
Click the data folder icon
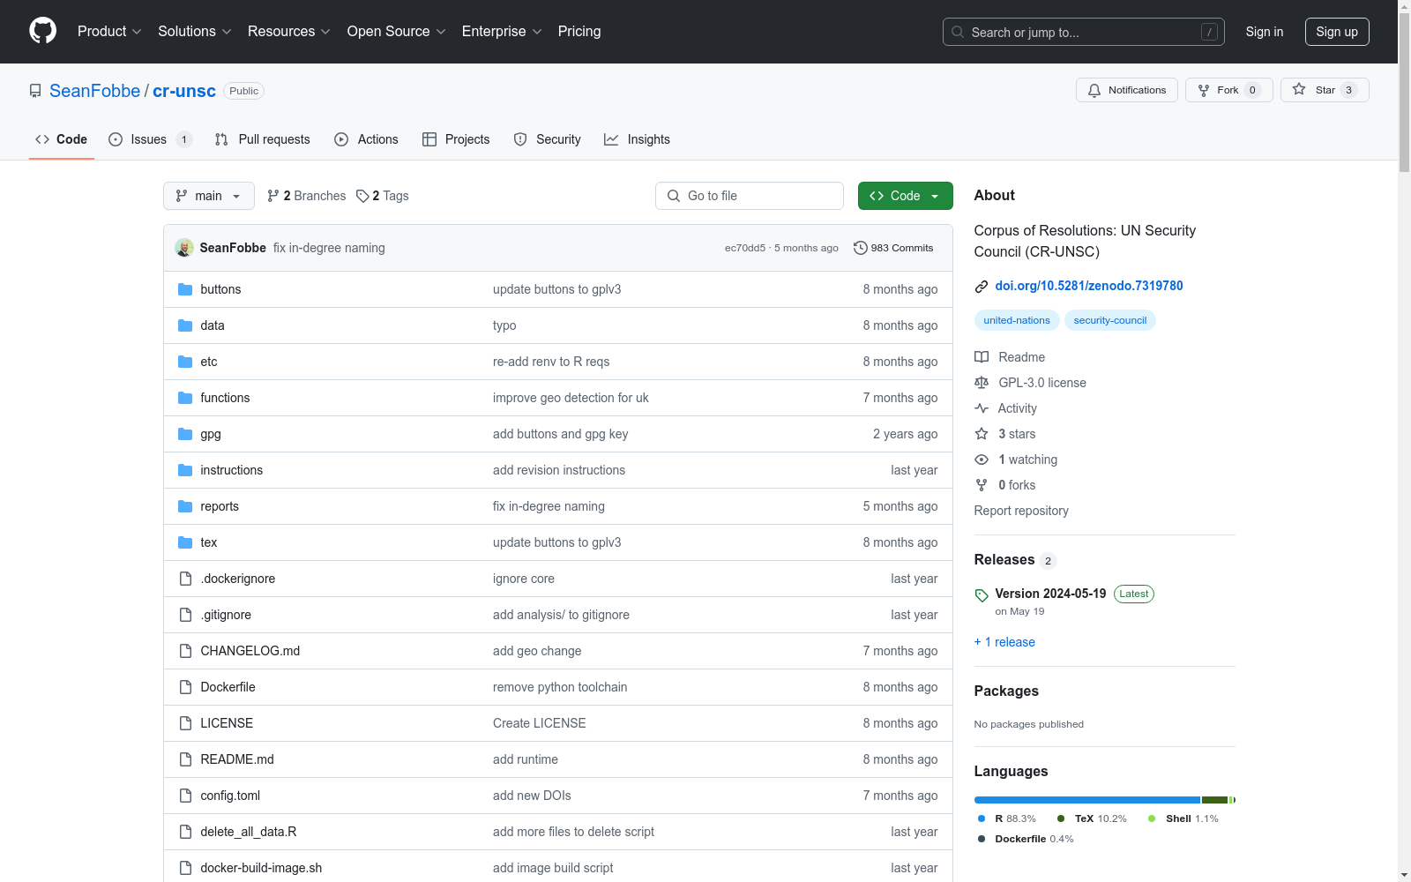tap(185, 325)
